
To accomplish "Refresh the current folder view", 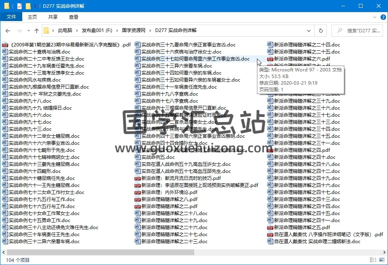I will pyautogui.click(x=321, y=31).
